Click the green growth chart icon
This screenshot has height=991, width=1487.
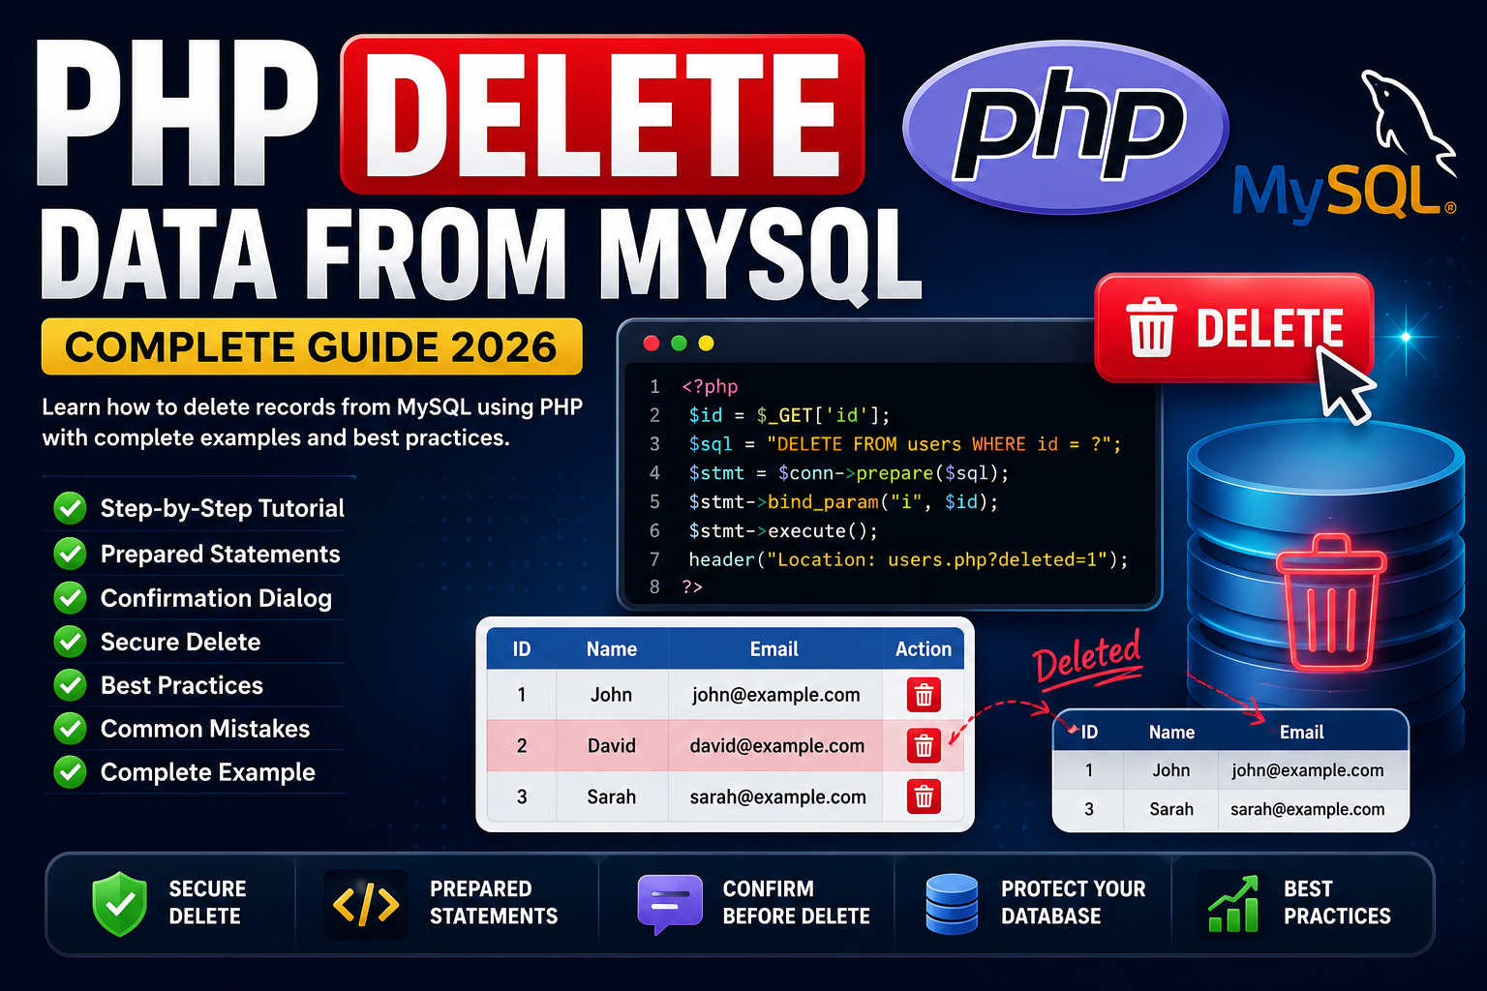click(1232, 903)
